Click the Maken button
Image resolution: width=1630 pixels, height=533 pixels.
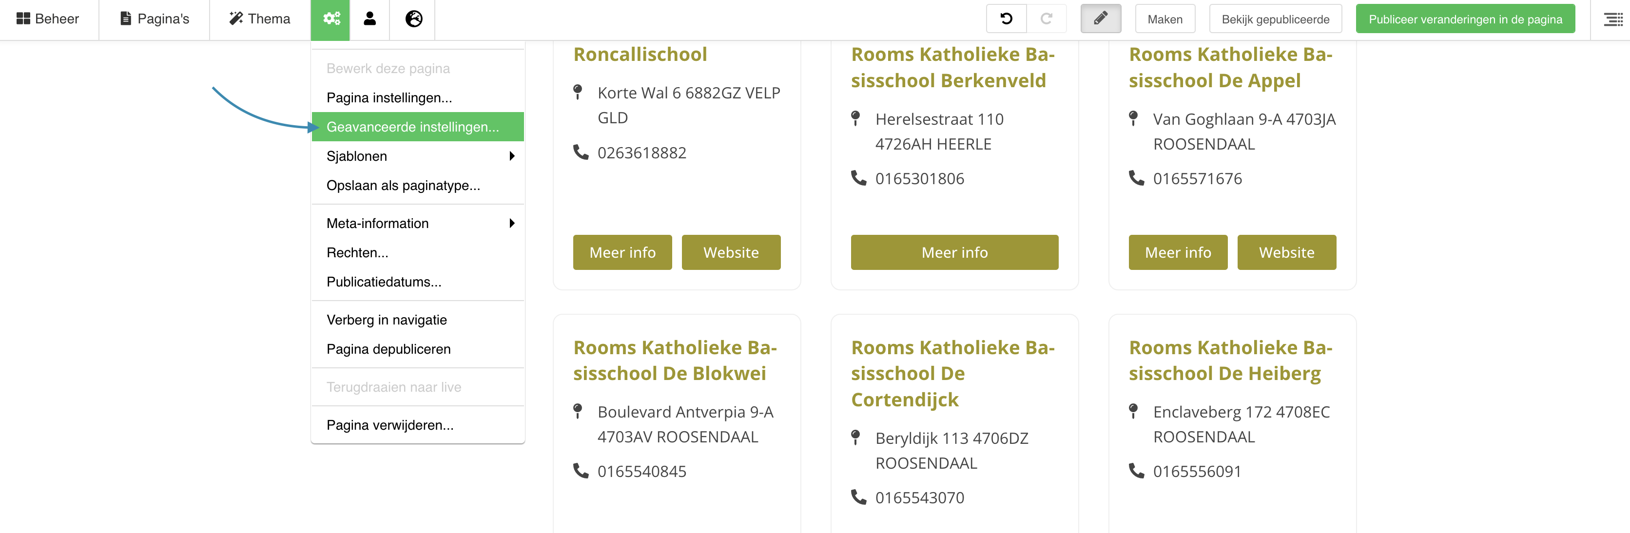point(1165,19)
